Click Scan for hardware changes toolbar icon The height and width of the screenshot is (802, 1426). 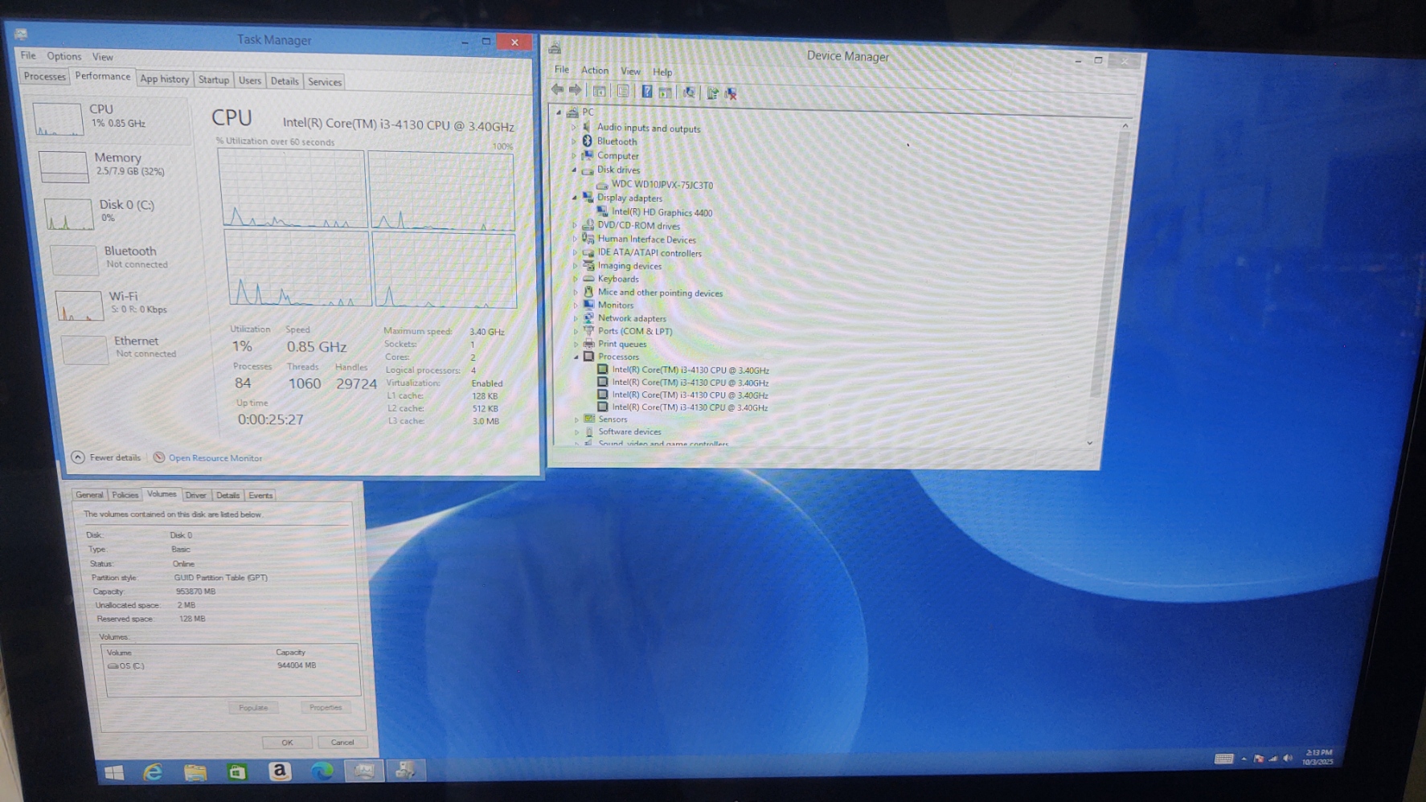(x=689, y=92)
